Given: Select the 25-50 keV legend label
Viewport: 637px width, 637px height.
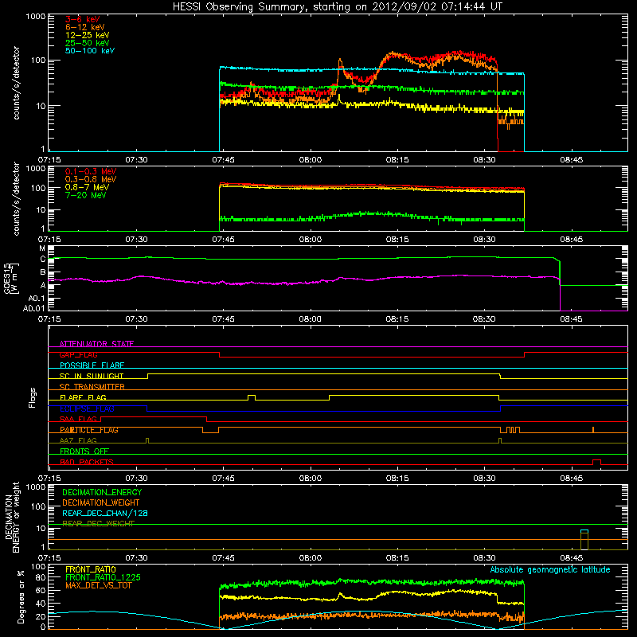Looking at the screenshot, I should [88, 43].
